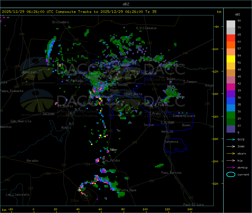Click the Paso_Barroso map label
This screenshot has width=252, height=213.
pyautogui.click(x=171, y=173)
